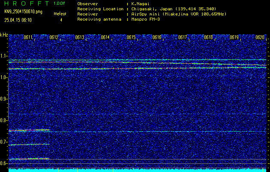Screen dimensions: 270x172
Task: Click the 0615 time label
Action: pos(131,37)
